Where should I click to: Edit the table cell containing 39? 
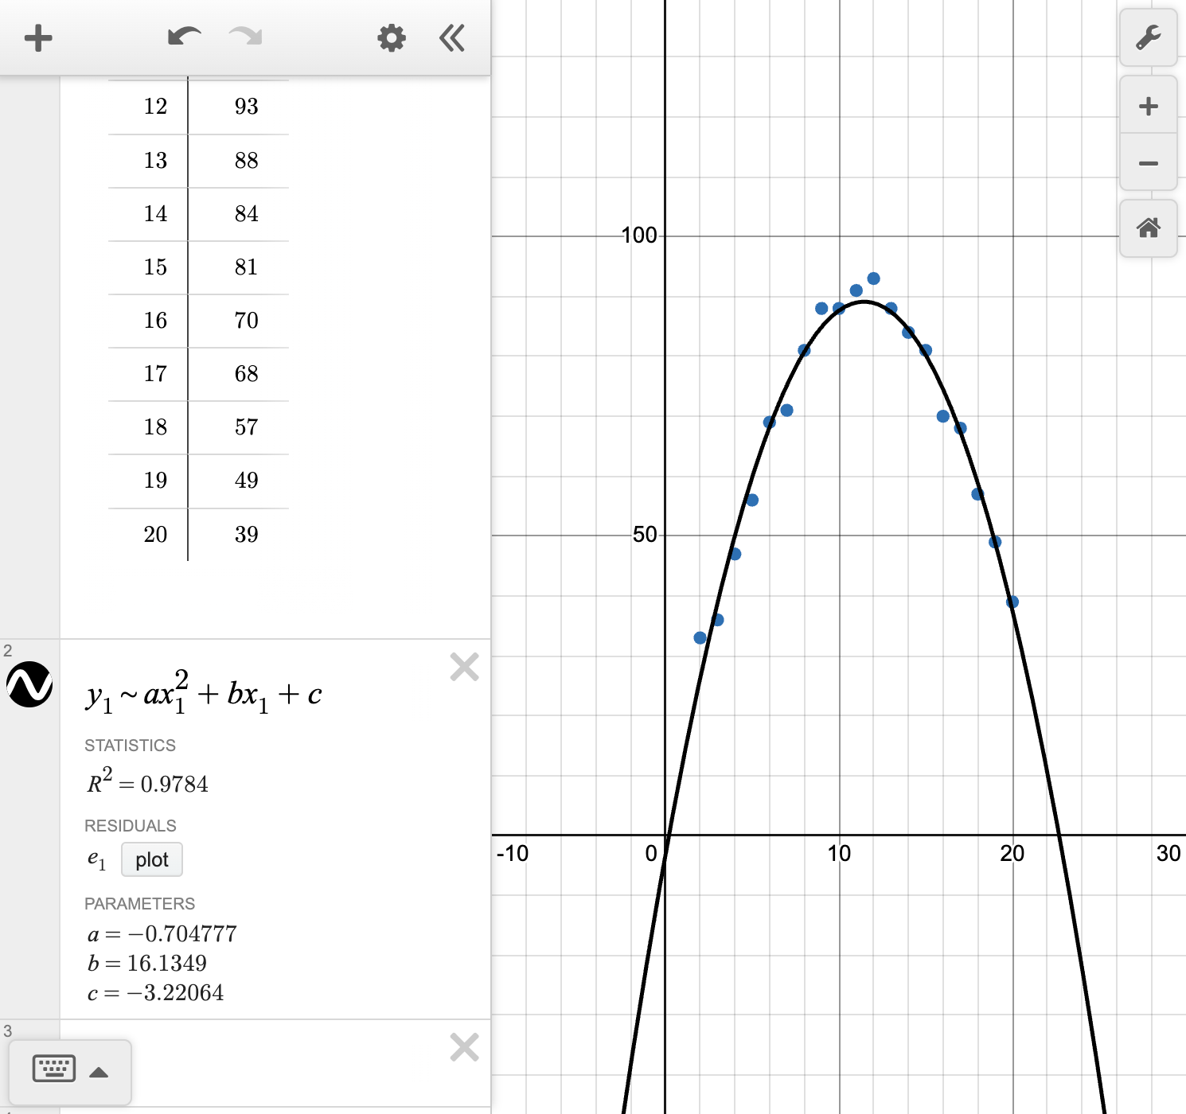click(248, 534)
